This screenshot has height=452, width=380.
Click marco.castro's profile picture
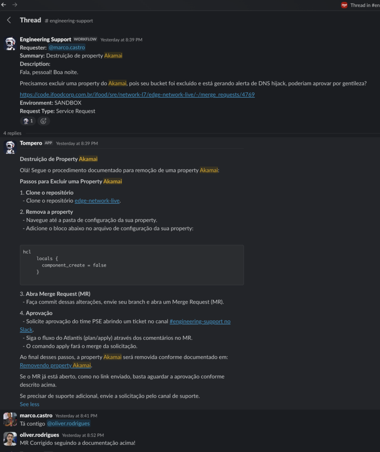tap(10, 419)
